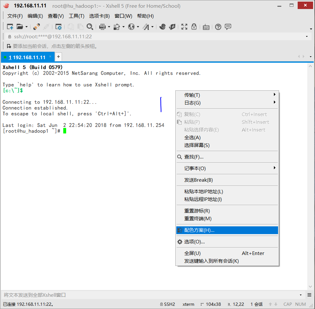
Task: Open the 工具(T) menu
Action: pyautogui.click(x=76, y=16)
